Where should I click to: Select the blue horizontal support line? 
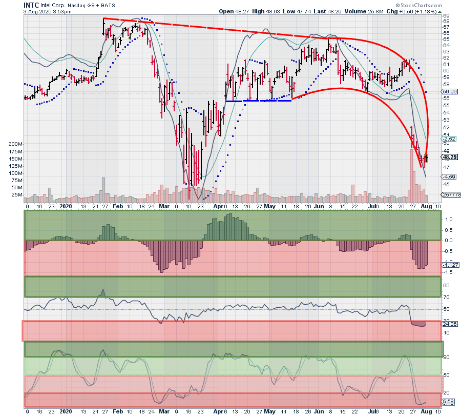pyautogui.click(x=258, y=101)
